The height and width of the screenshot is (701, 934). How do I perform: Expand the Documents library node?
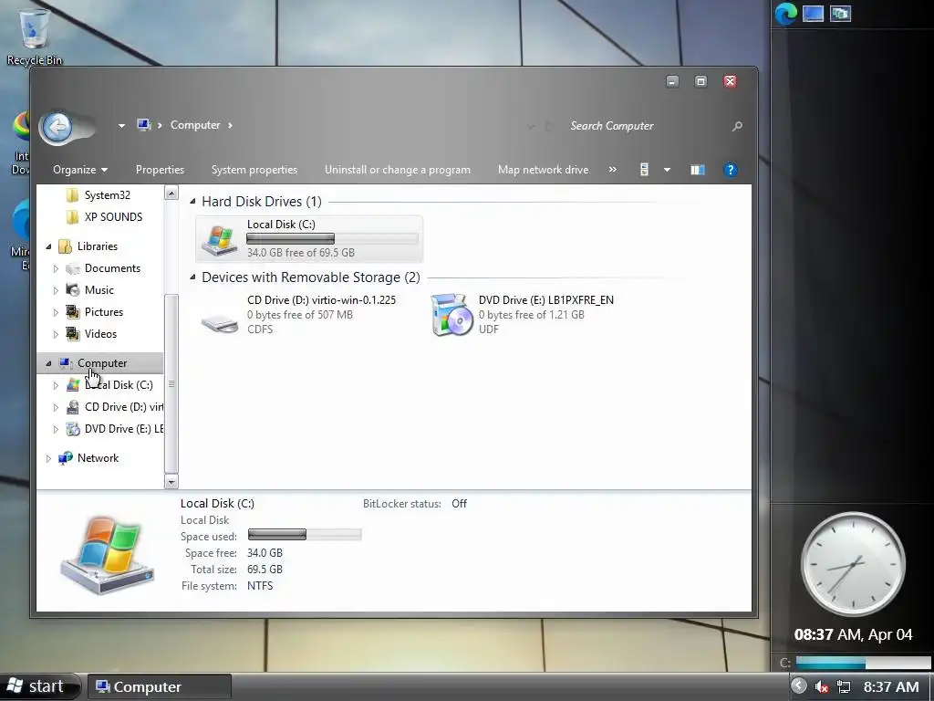tap(56, 269)
